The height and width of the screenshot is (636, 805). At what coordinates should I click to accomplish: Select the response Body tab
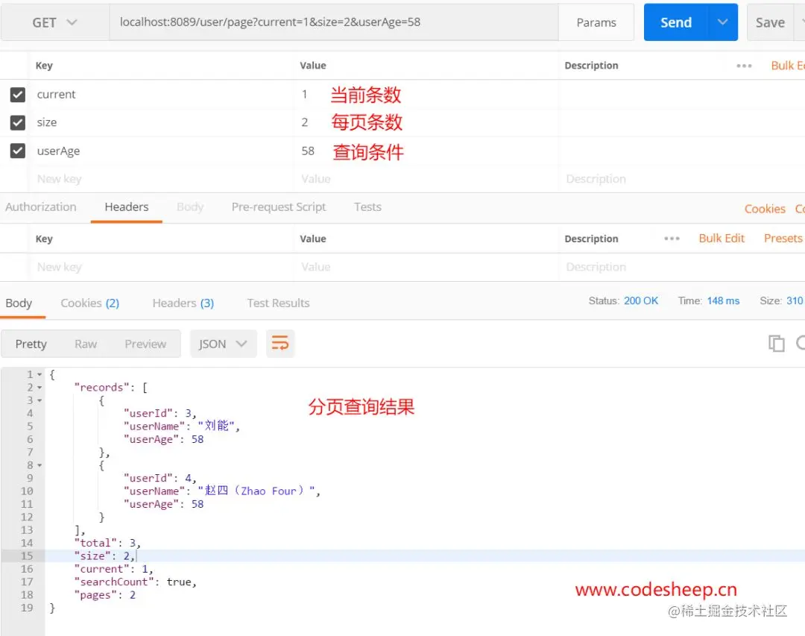(x=19, y=303)
